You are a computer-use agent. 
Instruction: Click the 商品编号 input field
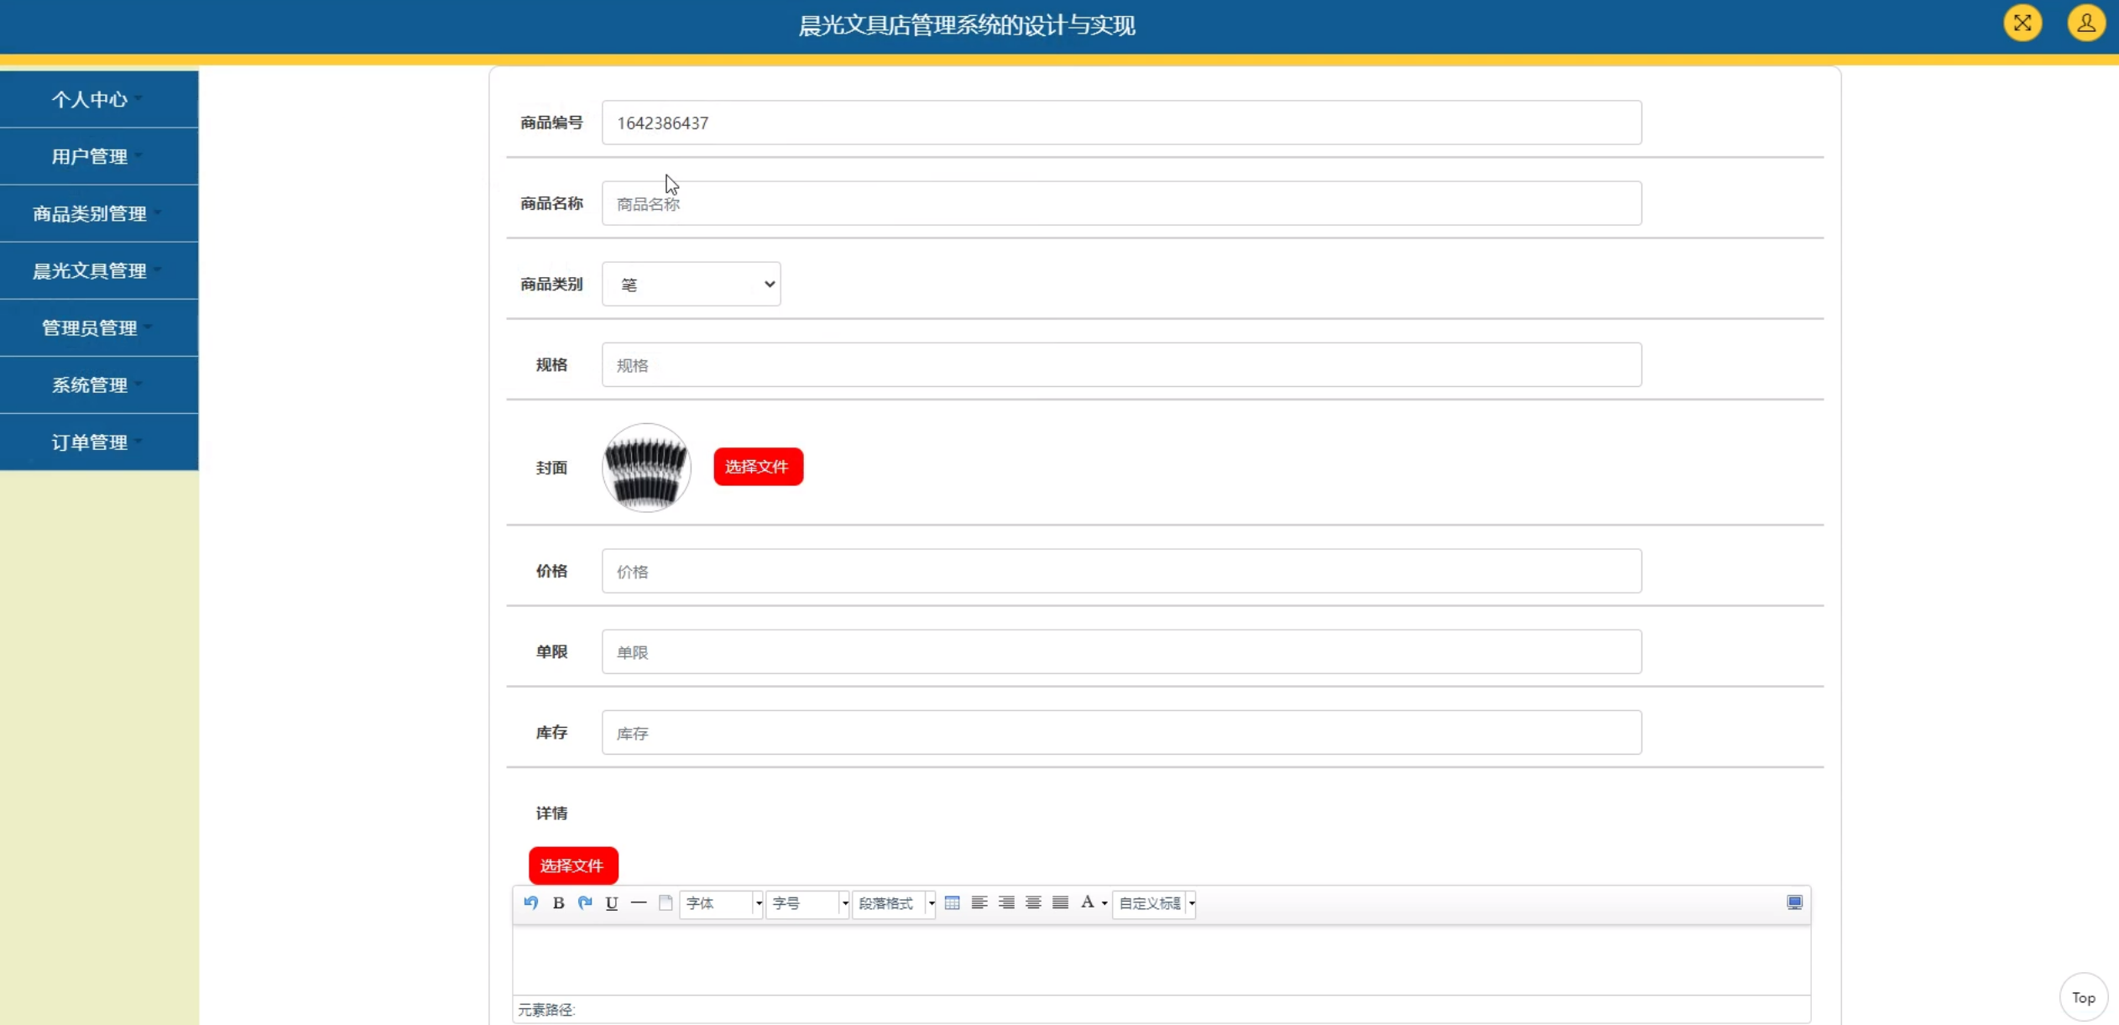click(1121, 123)
